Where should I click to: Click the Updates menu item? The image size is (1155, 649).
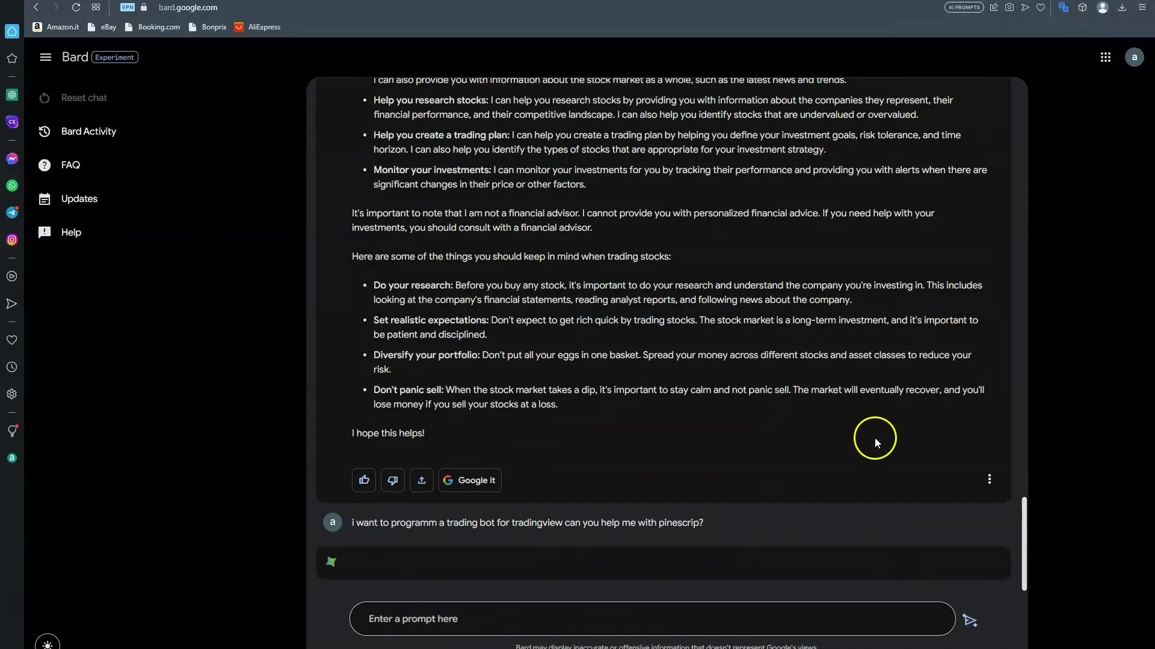[x=79, y=199]
